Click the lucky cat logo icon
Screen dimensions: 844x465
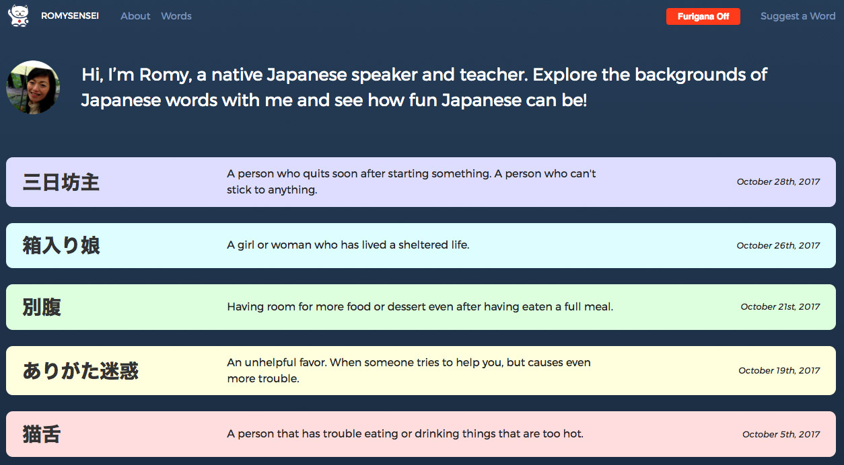[x=19, y=15]
